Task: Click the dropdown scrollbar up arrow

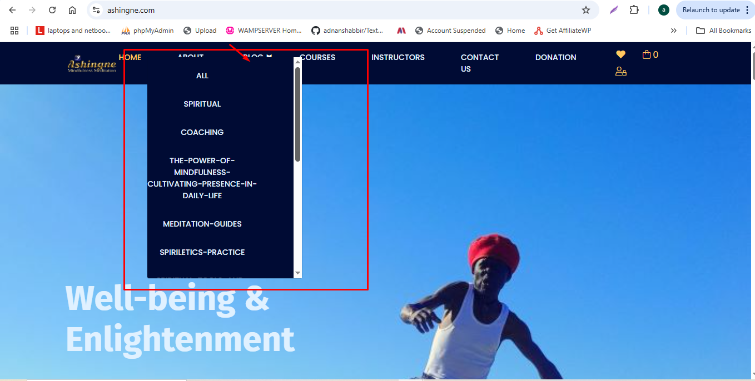Action: click(297, 62)
